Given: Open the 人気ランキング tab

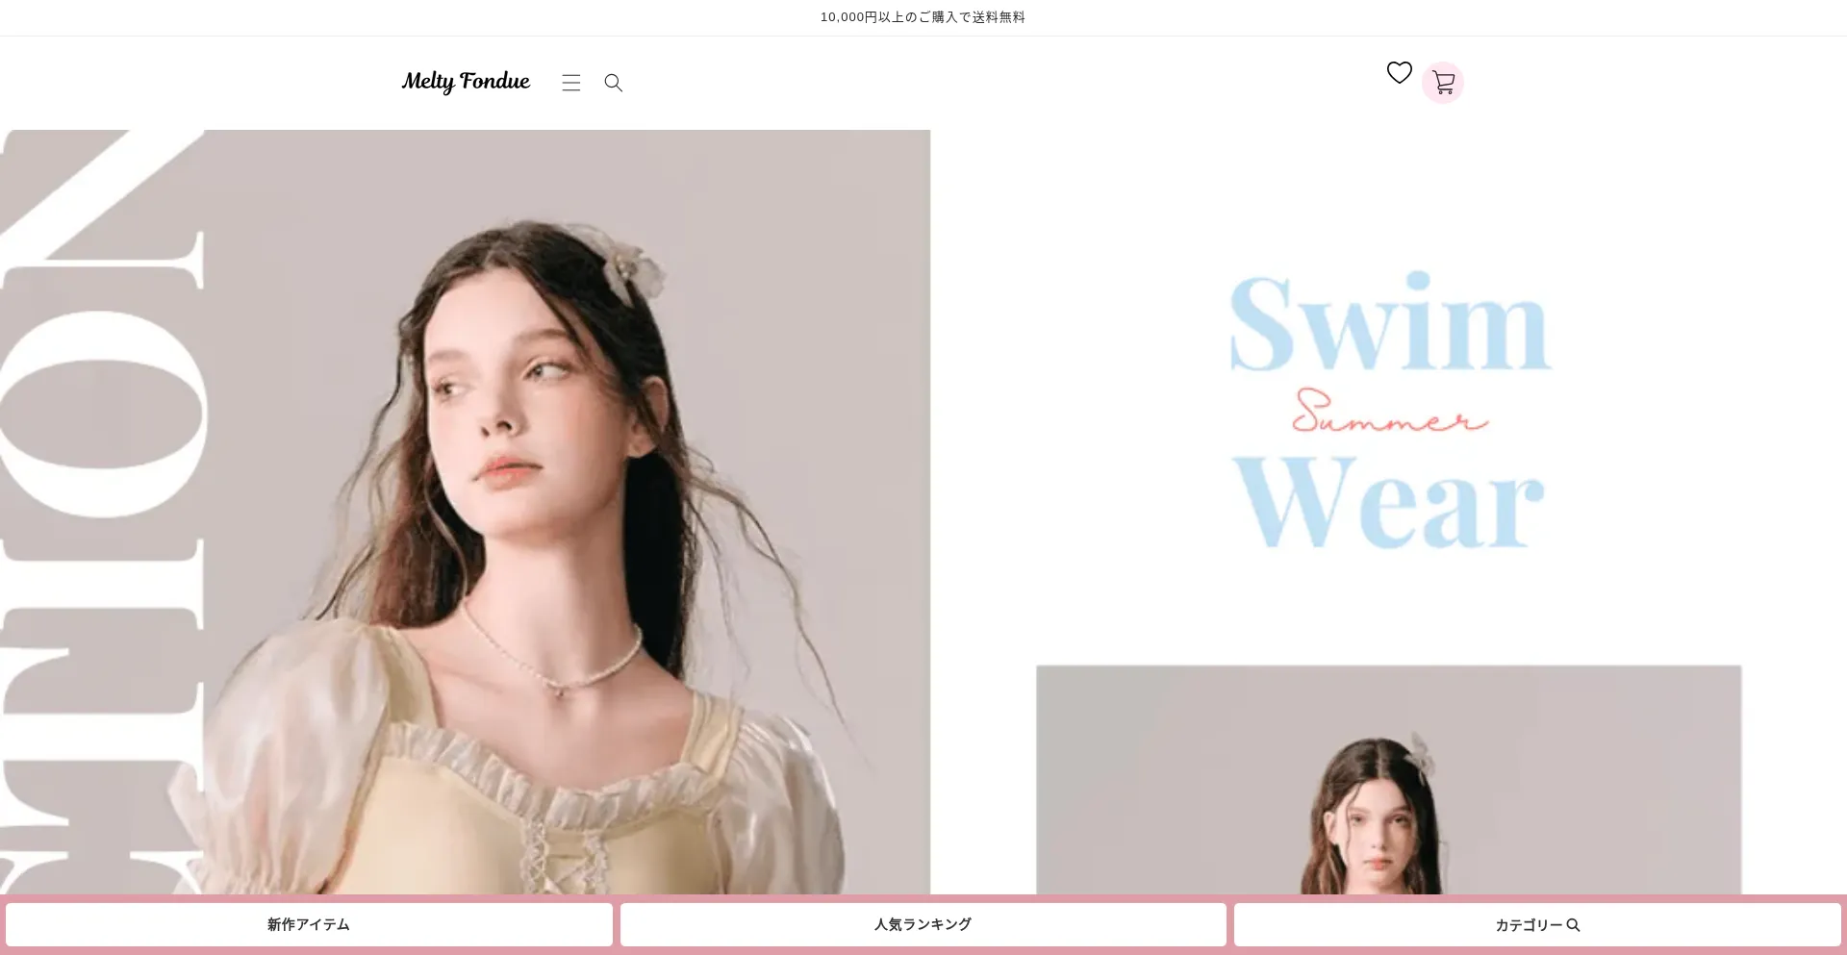Looking at the screenshot, I should point(923,924).
